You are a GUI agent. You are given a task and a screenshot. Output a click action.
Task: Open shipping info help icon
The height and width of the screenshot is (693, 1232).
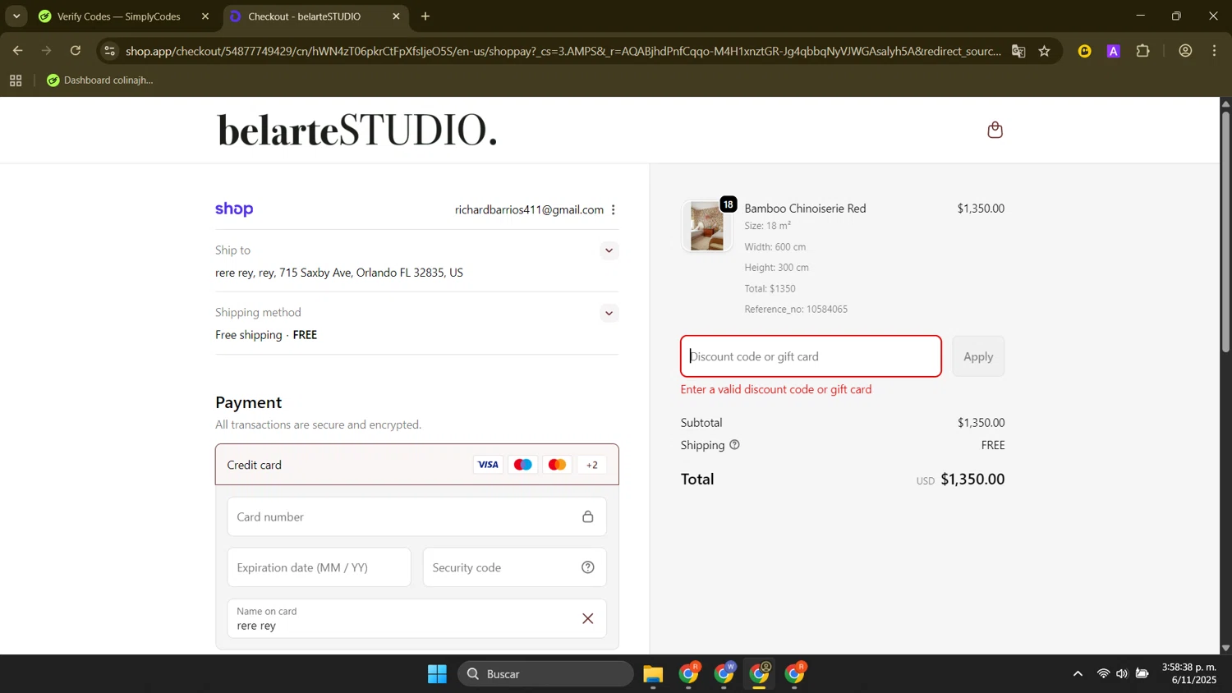pos(734,445)
